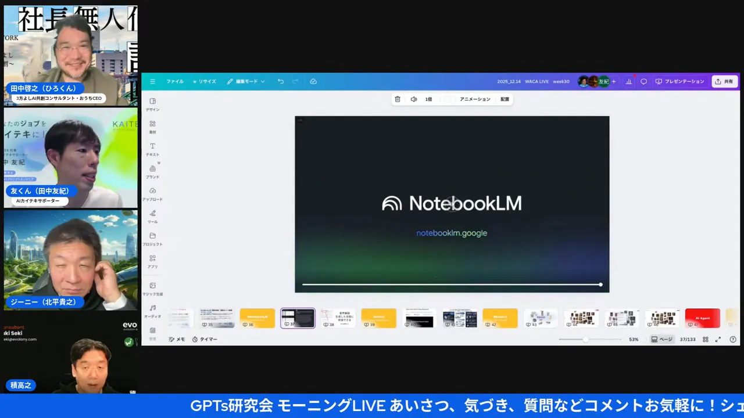Select page thumbnail 39 in the filmstrip

tap(378, 318)
